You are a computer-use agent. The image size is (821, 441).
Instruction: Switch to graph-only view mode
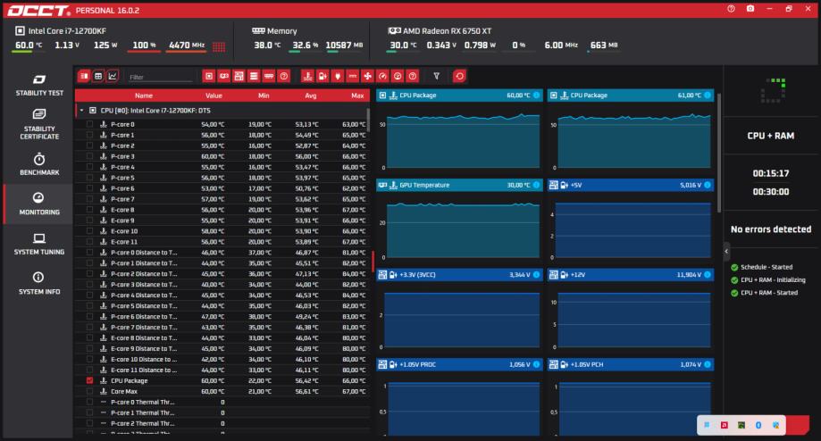point(112,77)
